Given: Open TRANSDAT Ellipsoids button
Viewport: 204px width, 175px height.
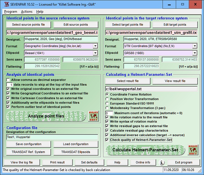Looking at the screenshot, I should pos(76,152).
